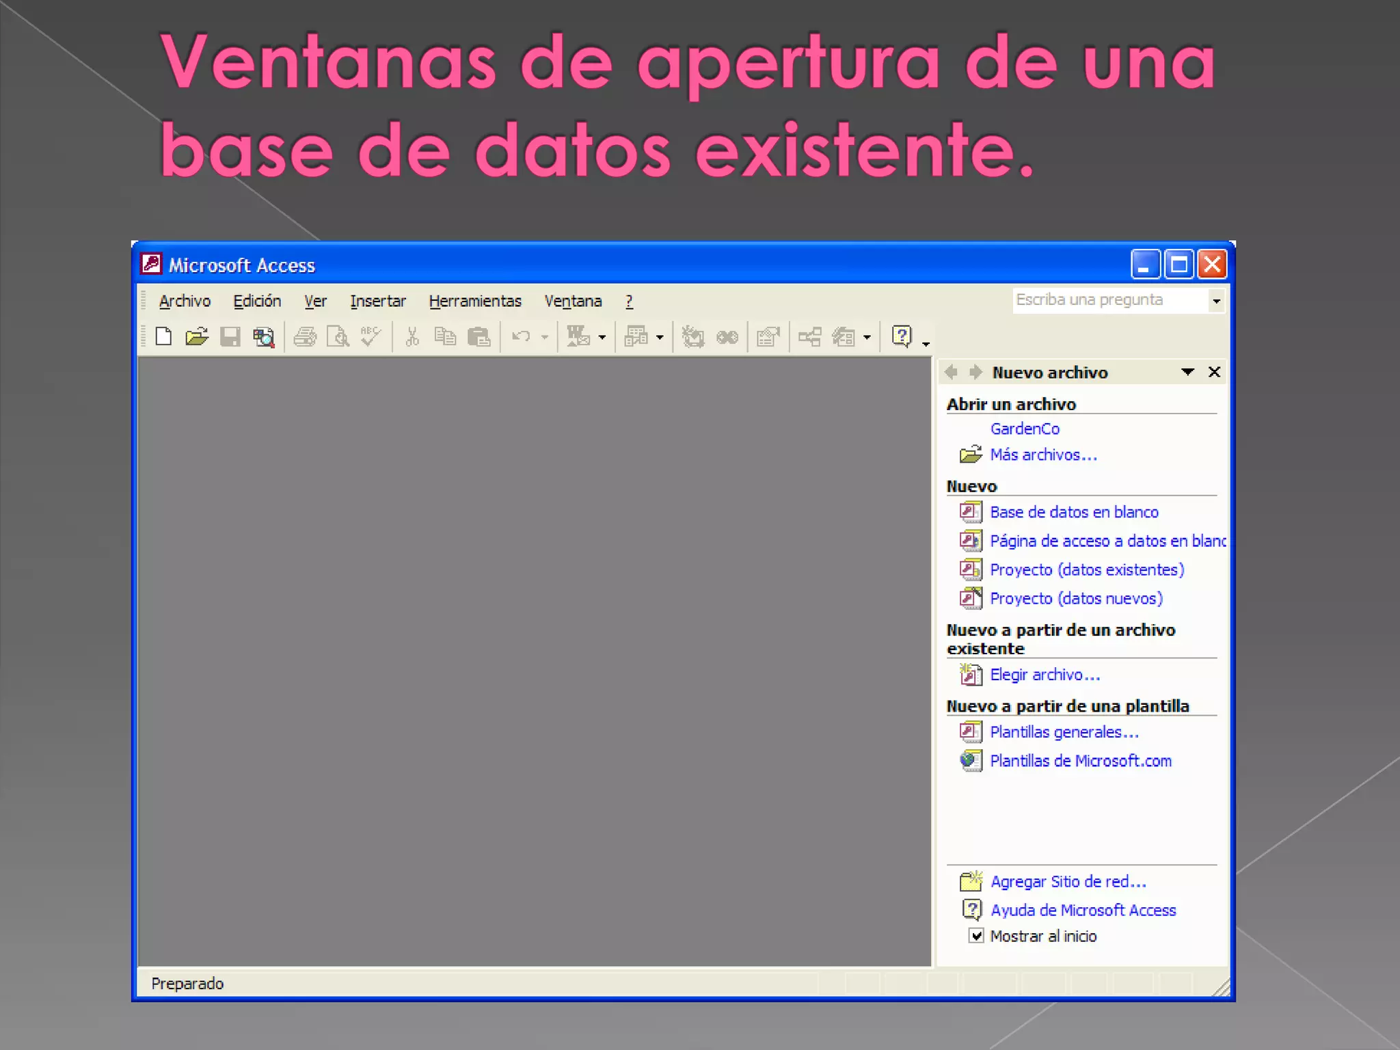The image size is (1400, 1050).
Task: Open the Ver menu
Action: [x=315, y=301]
